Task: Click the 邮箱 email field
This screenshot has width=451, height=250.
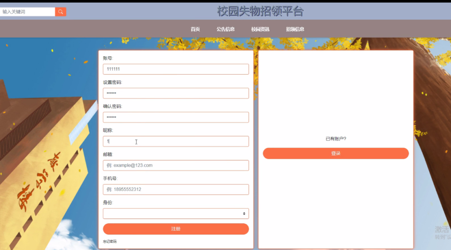Action: [x=176, y=166]
